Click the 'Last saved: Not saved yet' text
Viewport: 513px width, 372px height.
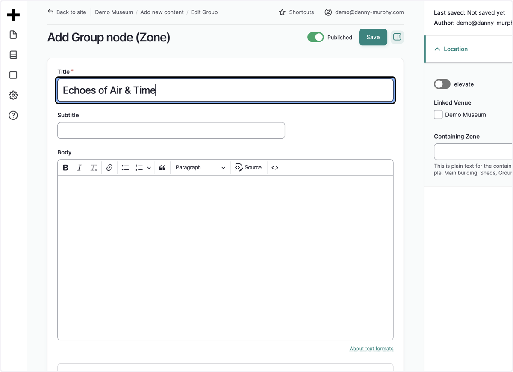click(x=469, y=13)
